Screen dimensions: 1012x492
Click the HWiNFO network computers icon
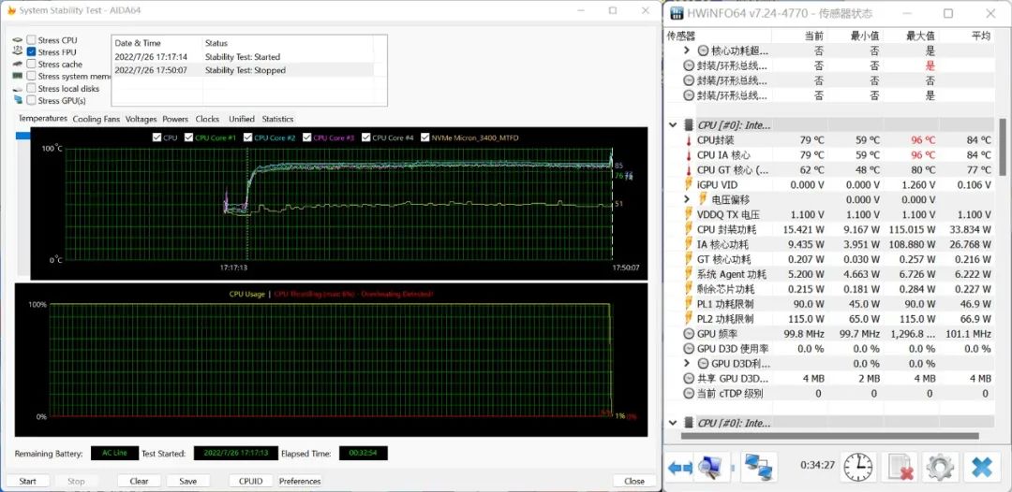[x=757, y=466]
